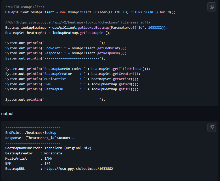Click the "EndPoint: /beatmaps/lookup" output line
220x181 pixels.
pos(31,133)
